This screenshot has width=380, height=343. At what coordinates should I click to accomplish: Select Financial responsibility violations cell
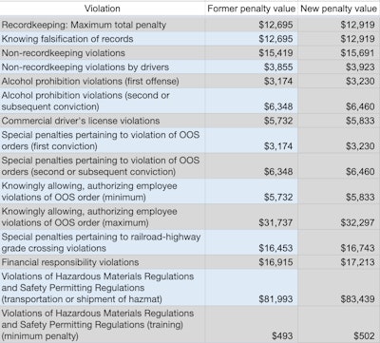[x=103, y=262]
